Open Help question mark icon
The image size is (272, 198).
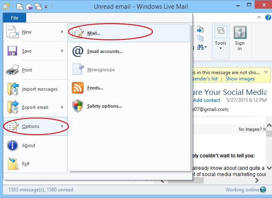tap(268, 17)
